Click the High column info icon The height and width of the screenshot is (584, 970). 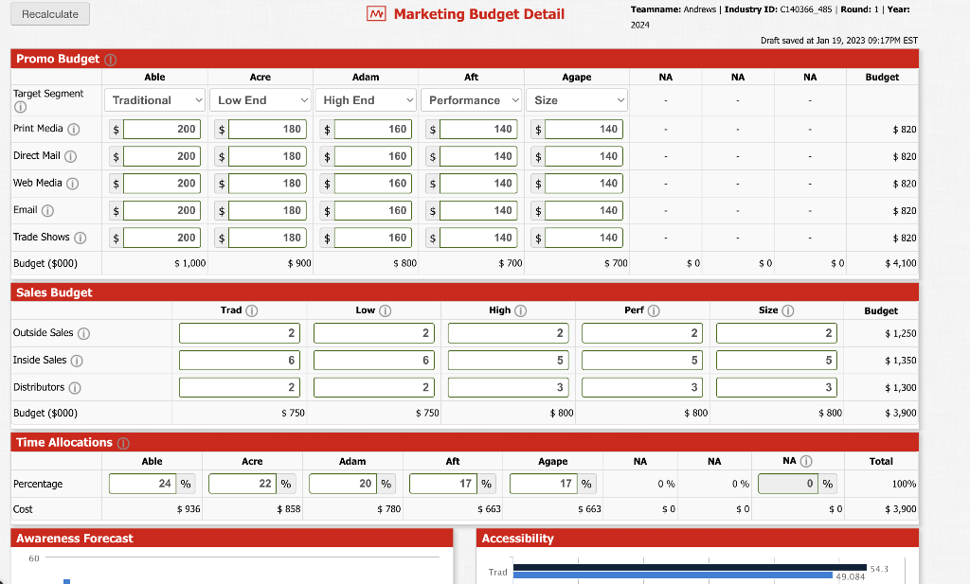coord(520,310)
